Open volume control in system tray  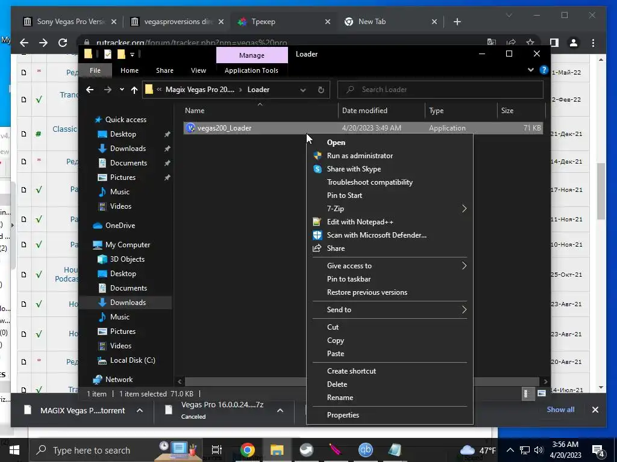coord(539,450)
